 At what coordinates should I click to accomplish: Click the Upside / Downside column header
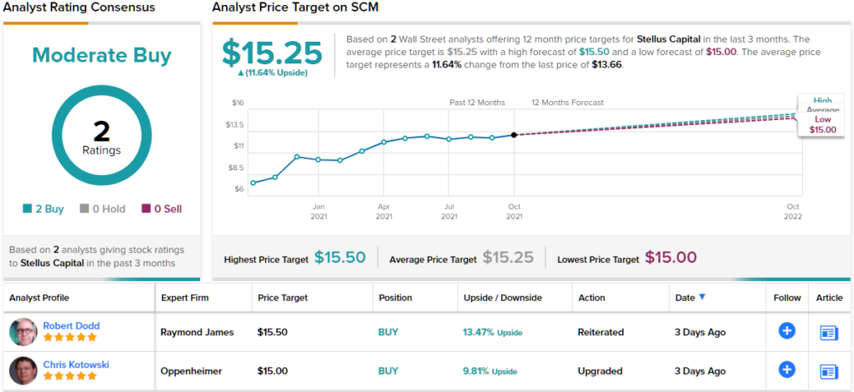point(502,298)
